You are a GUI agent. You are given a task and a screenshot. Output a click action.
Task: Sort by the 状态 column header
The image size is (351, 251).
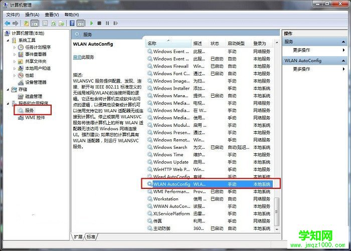217,44
